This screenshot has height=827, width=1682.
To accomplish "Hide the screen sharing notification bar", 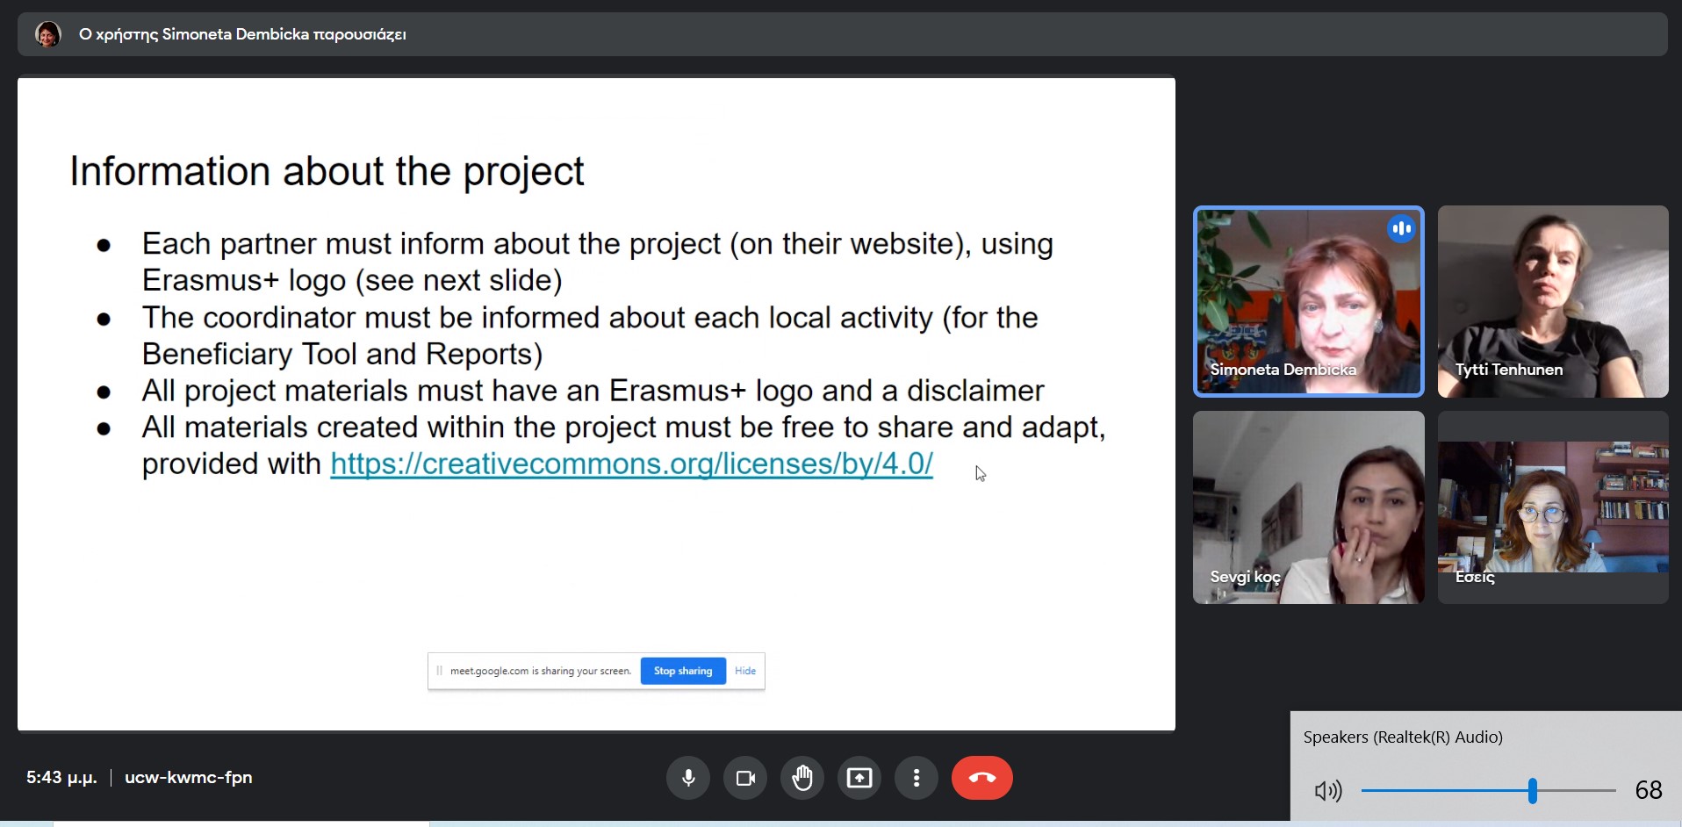I will click(x=745, y=671).
